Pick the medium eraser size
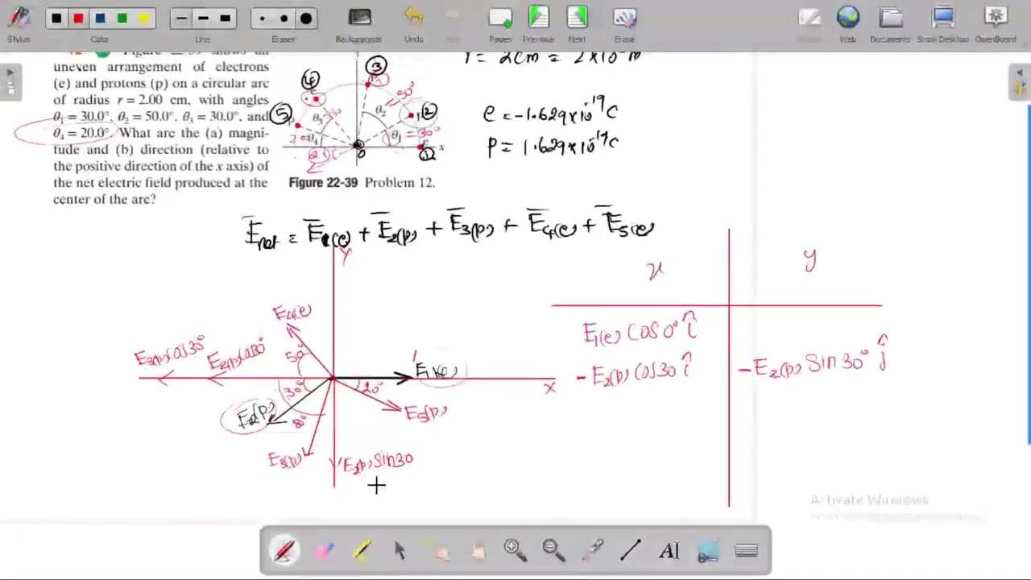Image resolution: width=1031 pixels, height=580 pixels. pyautogui.click(x=284, y=19)
